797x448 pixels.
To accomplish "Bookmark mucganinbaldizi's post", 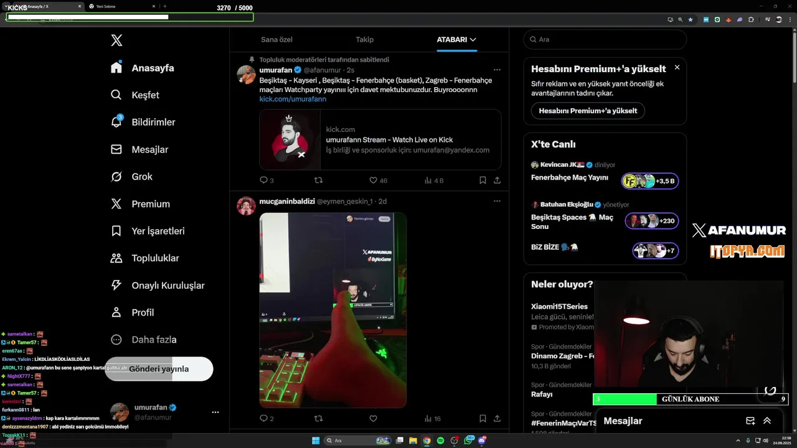I will click(483, 419).
